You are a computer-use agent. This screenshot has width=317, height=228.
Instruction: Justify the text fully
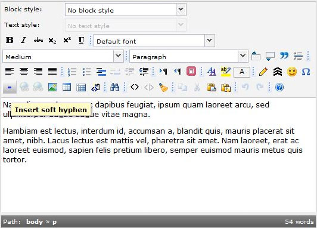[52, 72]
